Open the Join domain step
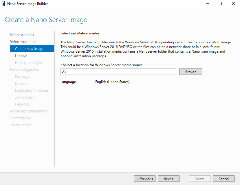240x185 pixels. click(25, 97)
